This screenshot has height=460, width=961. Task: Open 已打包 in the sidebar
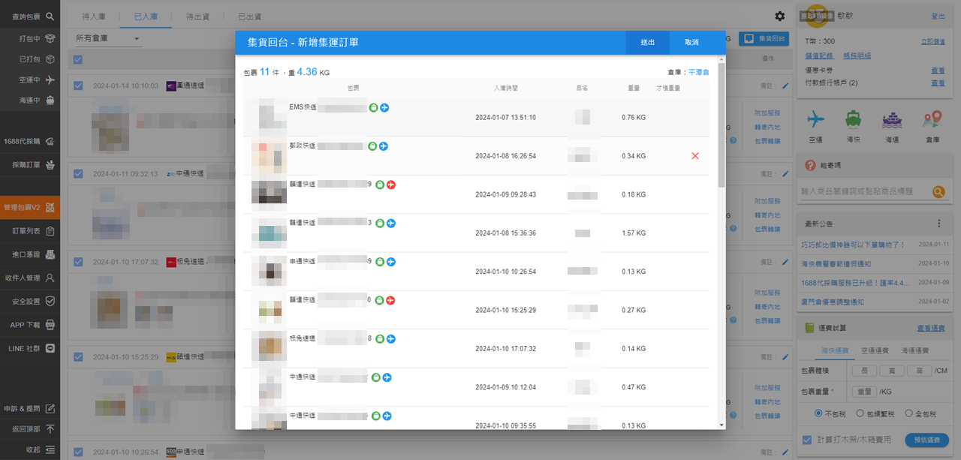click(30, 59)
